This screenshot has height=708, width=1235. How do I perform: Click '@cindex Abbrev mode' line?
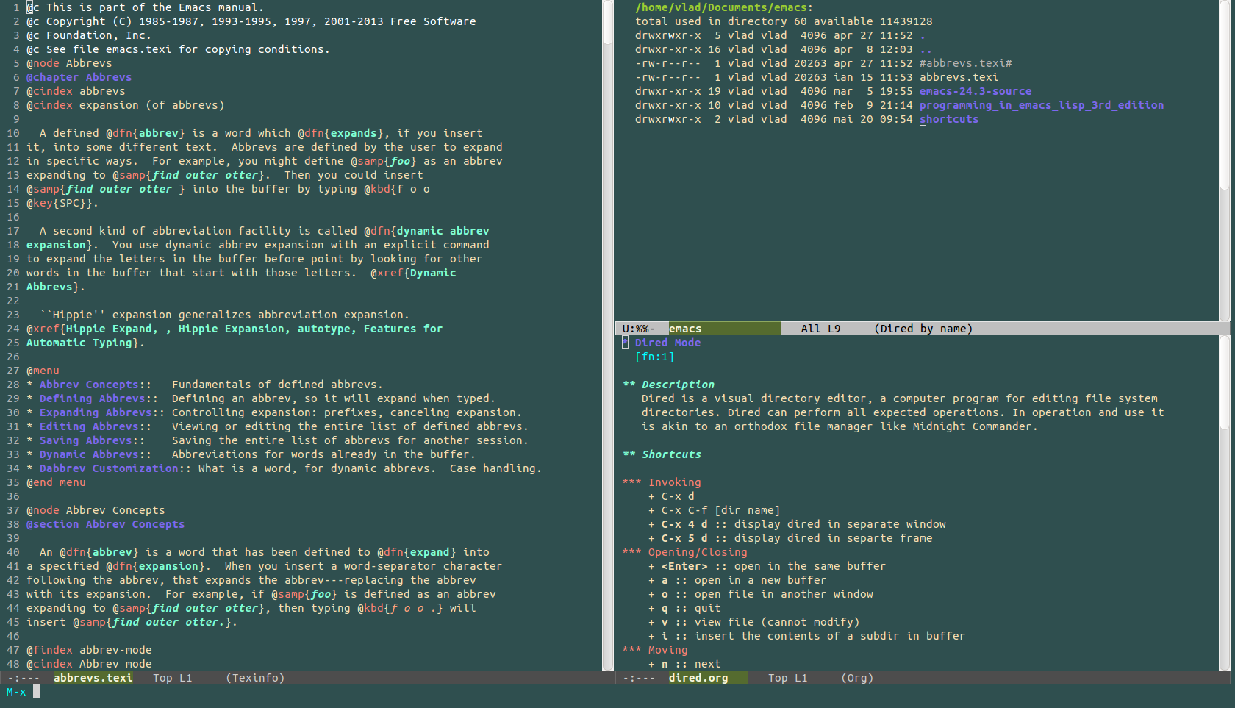[89, 664]
